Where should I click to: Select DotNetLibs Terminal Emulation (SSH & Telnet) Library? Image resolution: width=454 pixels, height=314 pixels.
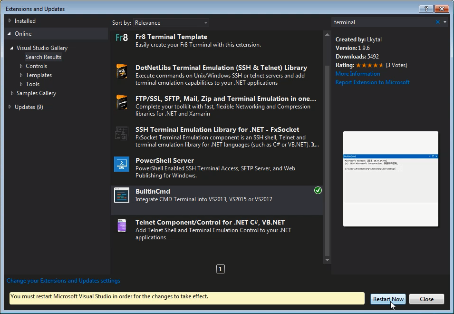pyautogui.click(x=221, y=68)
